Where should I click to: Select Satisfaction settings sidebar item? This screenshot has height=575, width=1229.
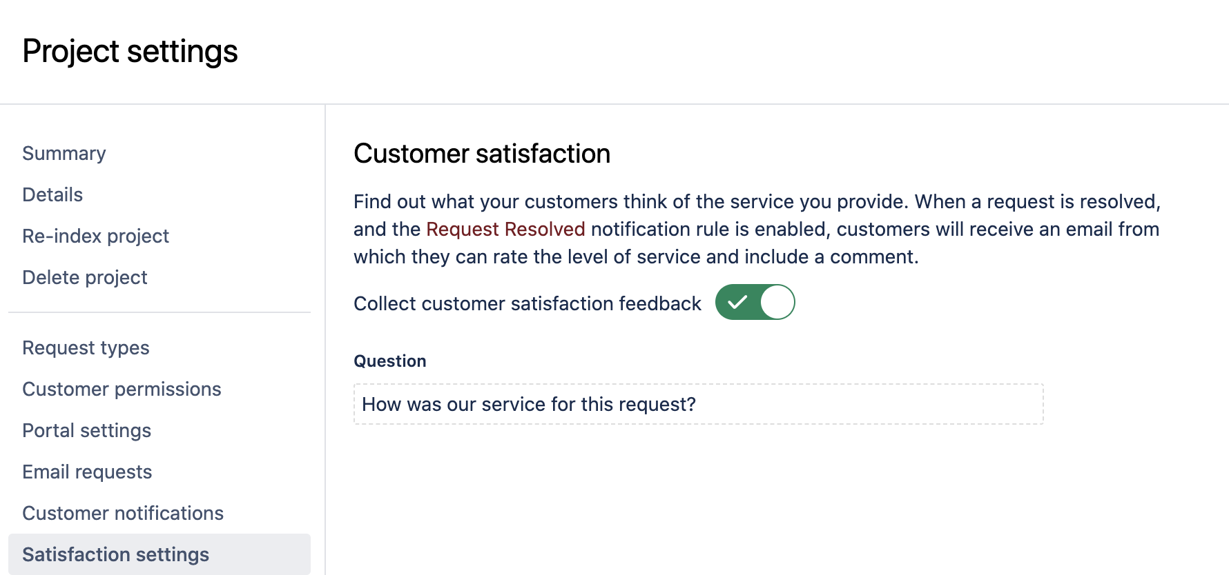pyautogui.click(x=115, y=554)
